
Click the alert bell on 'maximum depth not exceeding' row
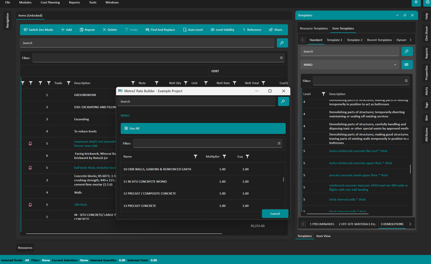tap(30, 144)
